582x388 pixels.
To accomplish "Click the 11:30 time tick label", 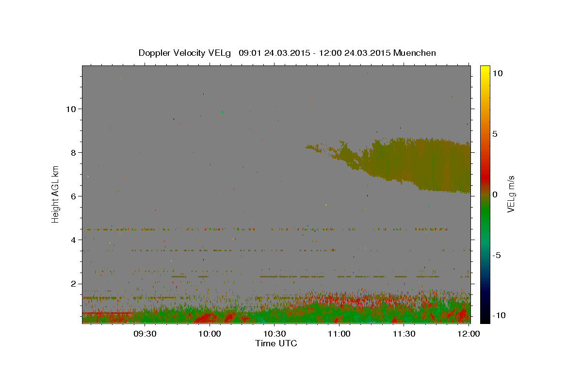I will 404,334.
